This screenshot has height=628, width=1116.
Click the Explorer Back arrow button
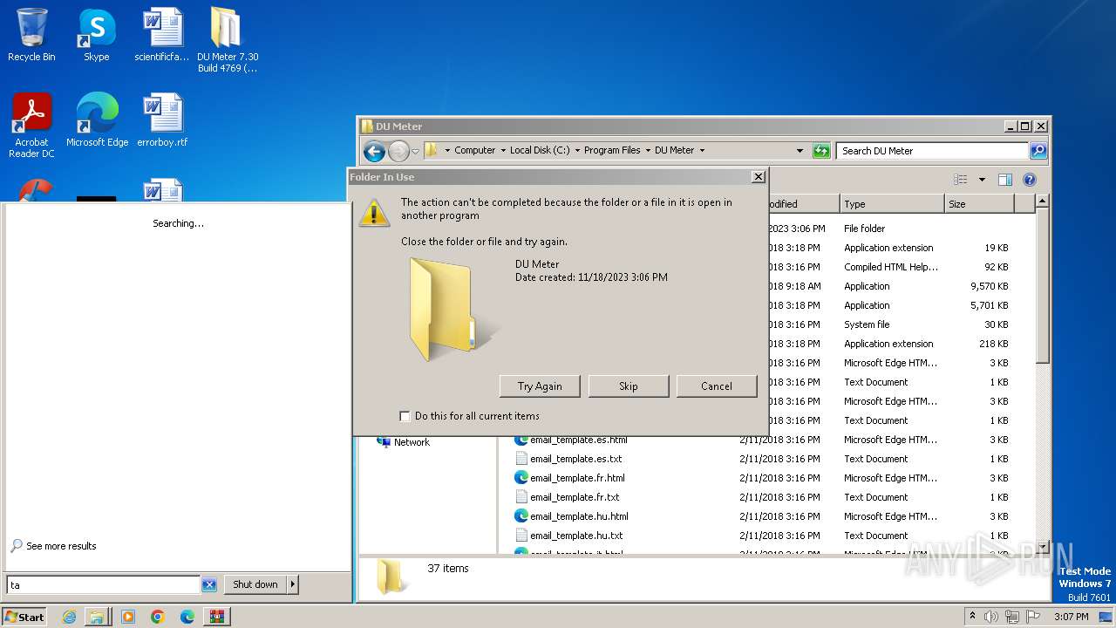point(374,151)
